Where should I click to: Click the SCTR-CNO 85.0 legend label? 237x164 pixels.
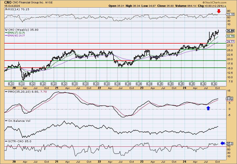tap(20, 141)
